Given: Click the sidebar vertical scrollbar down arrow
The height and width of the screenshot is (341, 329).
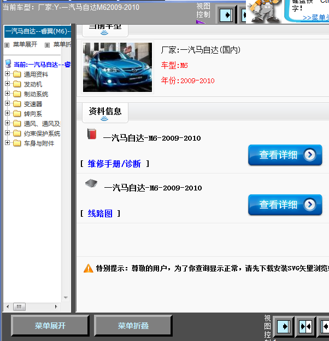Looking at the screenshot, I should tap(66, 298).
